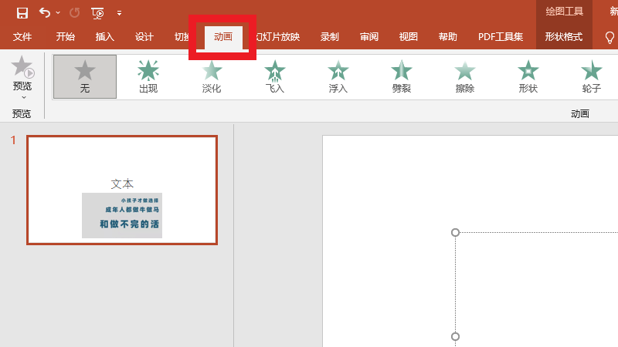Apply the 形状 (Shape) animation effect
Viewport: 618px width, 347px height.
point(528,76)
